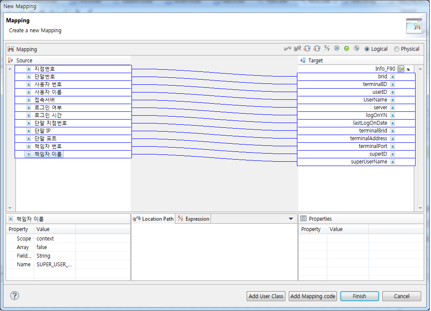
Task: Click the XY expression toolbar icon
Action: 327,49
